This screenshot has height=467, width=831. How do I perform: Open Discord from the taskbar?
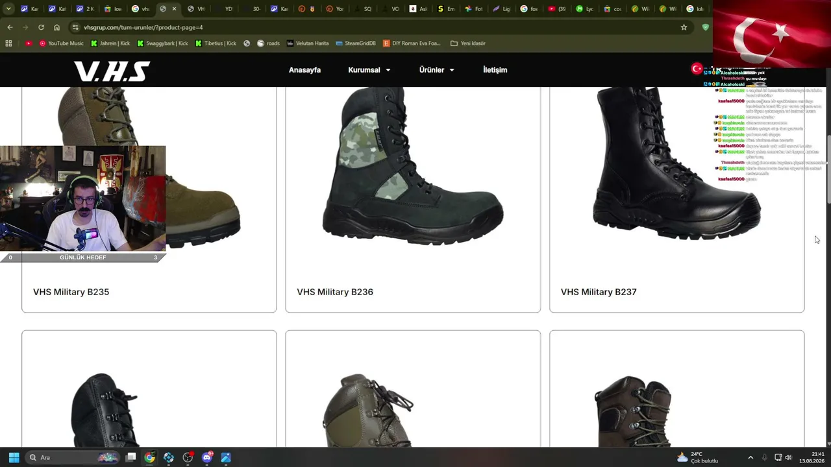point(207,457)
